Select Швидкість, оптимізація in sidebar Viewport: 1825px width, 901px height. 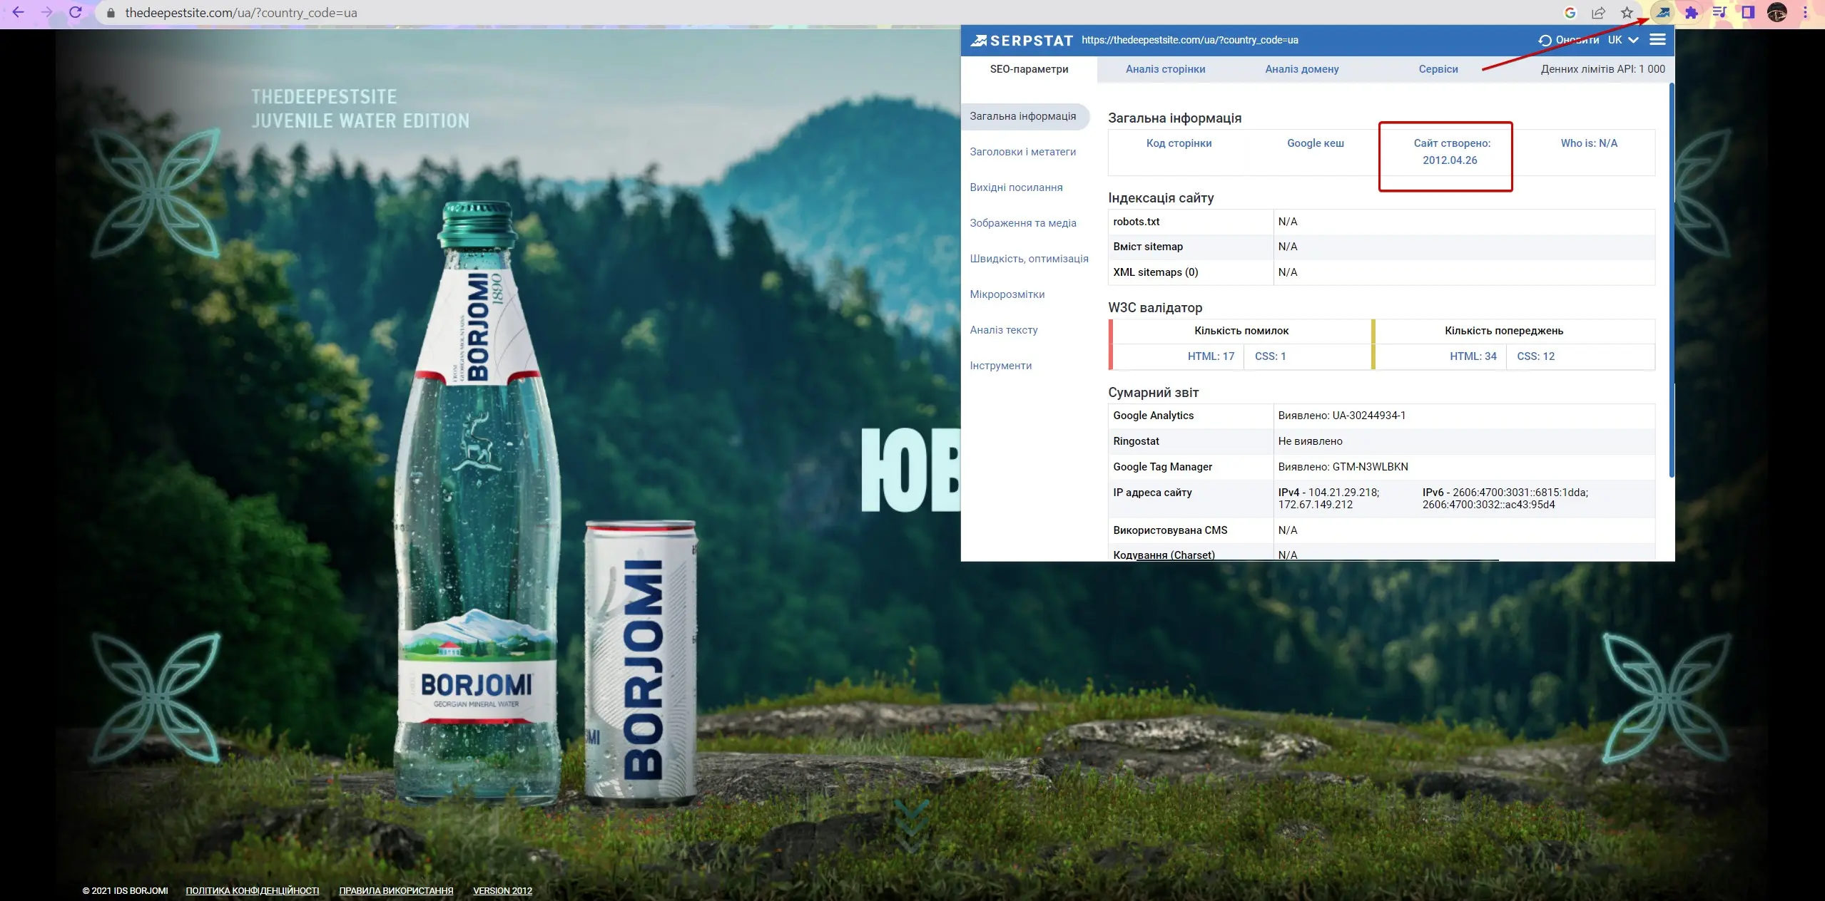[1029, 259]
